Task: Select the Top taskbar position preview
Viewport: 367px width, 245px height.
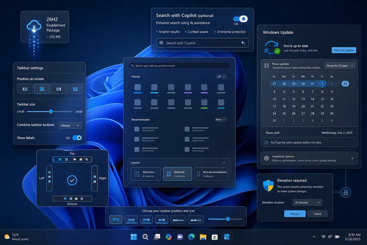Action: click(72, 159)
